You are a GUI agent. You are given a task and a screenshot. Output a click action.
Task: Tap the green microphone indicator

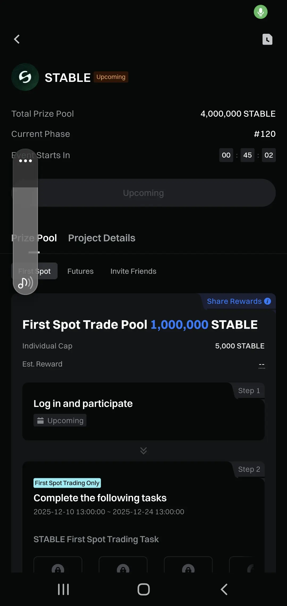click(x=260, y=12)
